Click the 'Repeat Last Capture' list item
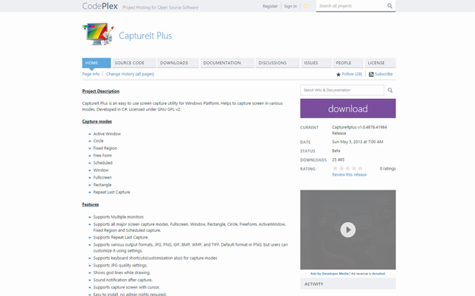 click(x=112, y=192)
